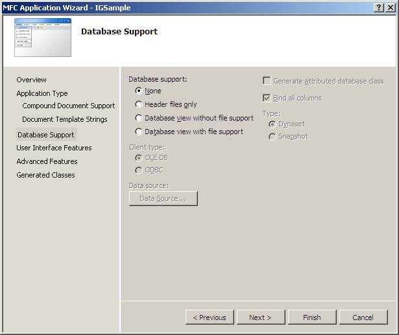Click Finish to complete wizard
The width and height of the screenshot is (399, 335).
[311, 318]
